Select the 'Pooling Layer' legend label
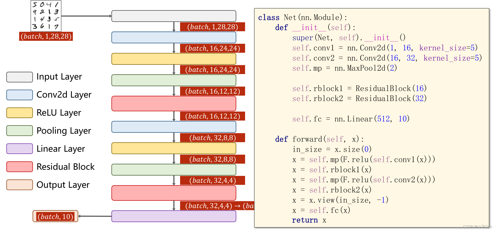497x231 pixels. coord(64,131)
